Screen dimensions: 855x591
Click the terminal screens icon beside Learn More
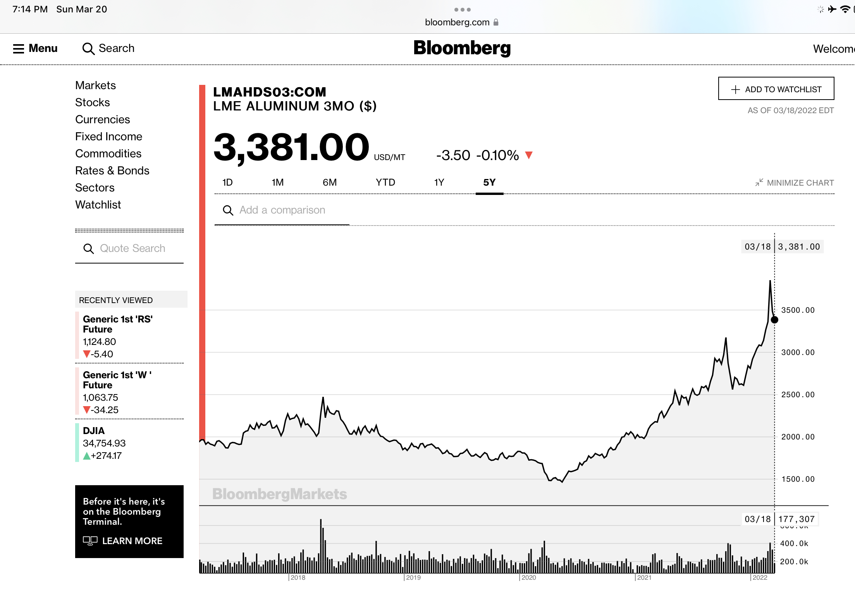[x=90, y=541]
